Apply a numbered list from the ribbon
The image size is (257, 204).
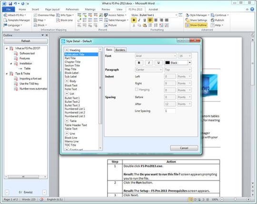tap(156, 25)
